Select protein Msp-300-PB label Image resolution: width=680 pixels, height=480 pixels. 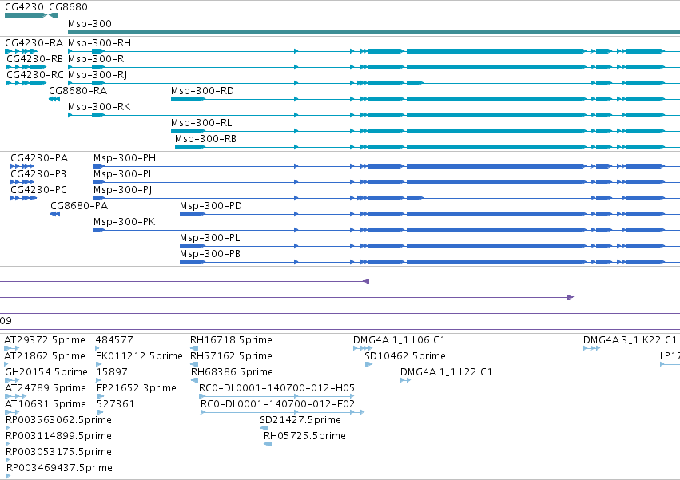210,254
